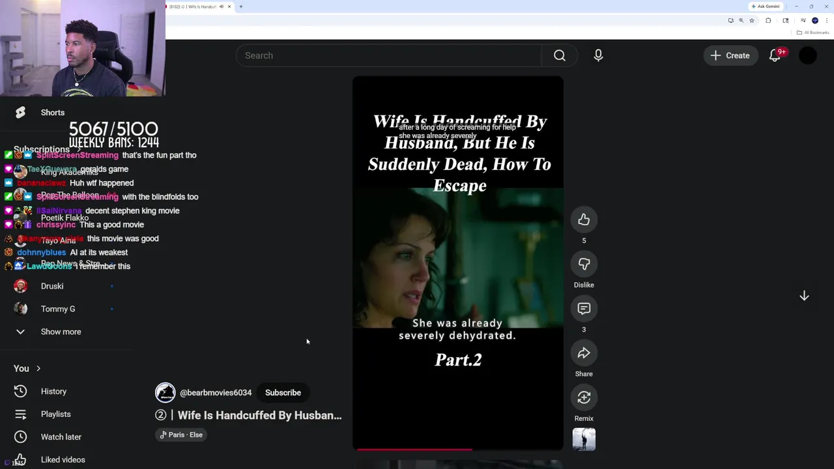This screenshot has width=834, height=469.
Task: Start voice search with microphone icon
Action: [x=598, y=55]
